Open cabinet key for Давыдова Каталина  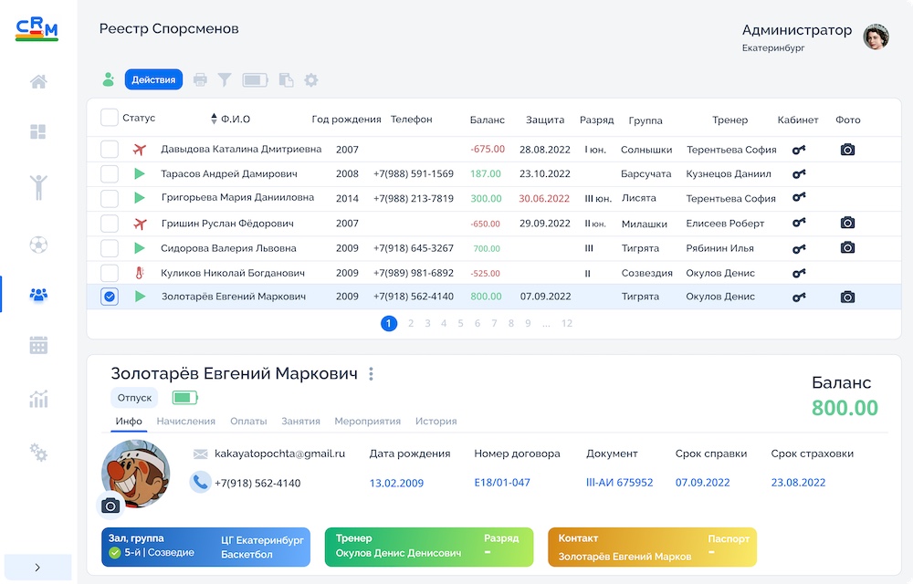click(799, 150)
